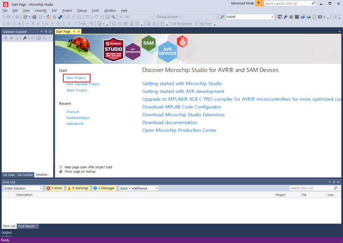Open the Output panel tab
This screenshot has height=243, width=343.
(x=7, y=232)
